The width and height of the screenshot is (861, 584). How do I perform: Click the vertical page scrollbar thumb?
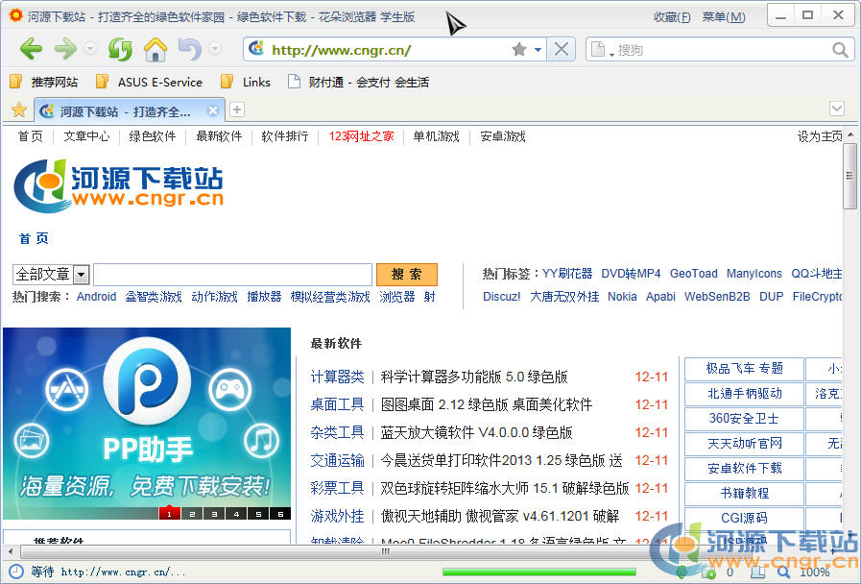click(849, 176)
